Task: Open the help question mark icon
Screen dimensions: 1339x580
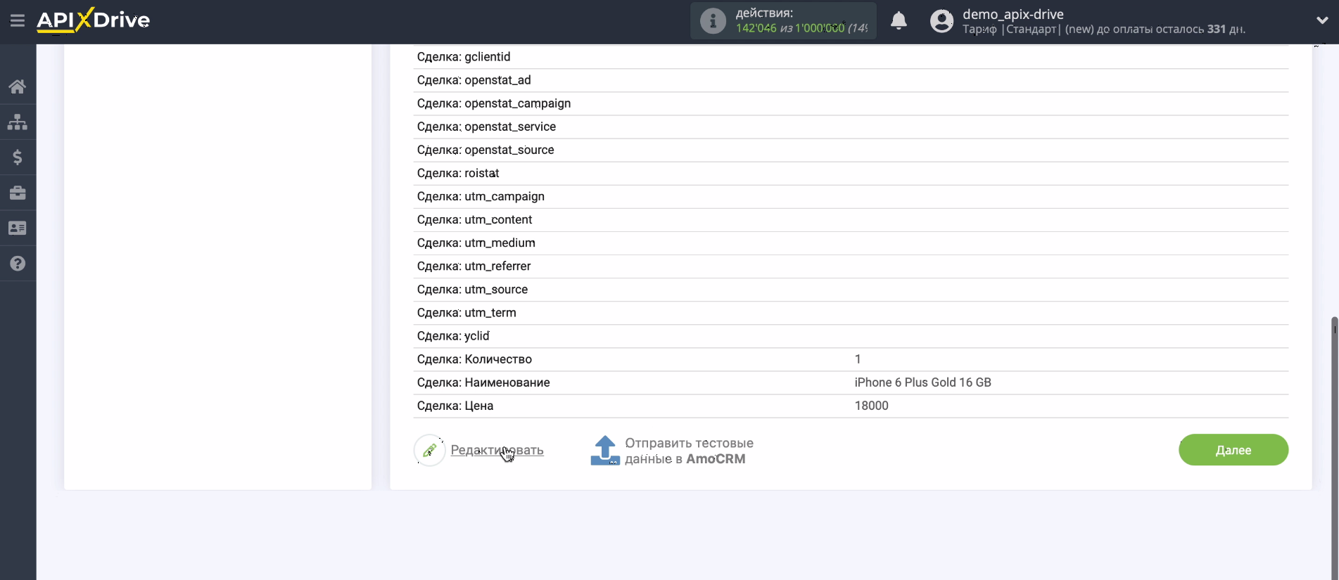Action: point(18,264)
